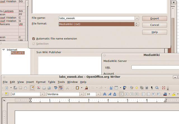Open Styles and Formatting icon

pos(7,94)
